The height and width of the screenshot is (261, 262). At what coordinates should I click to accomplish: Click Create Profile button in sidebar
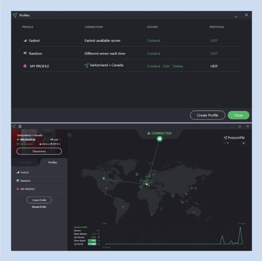(39, 200)
